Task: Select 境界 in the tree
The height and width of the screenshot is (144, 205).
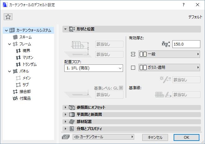Action: [x=26, y=51]
